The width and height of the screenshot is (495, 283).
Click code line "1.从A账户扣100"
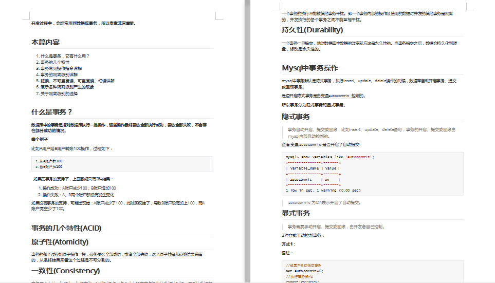coord(49,161)
